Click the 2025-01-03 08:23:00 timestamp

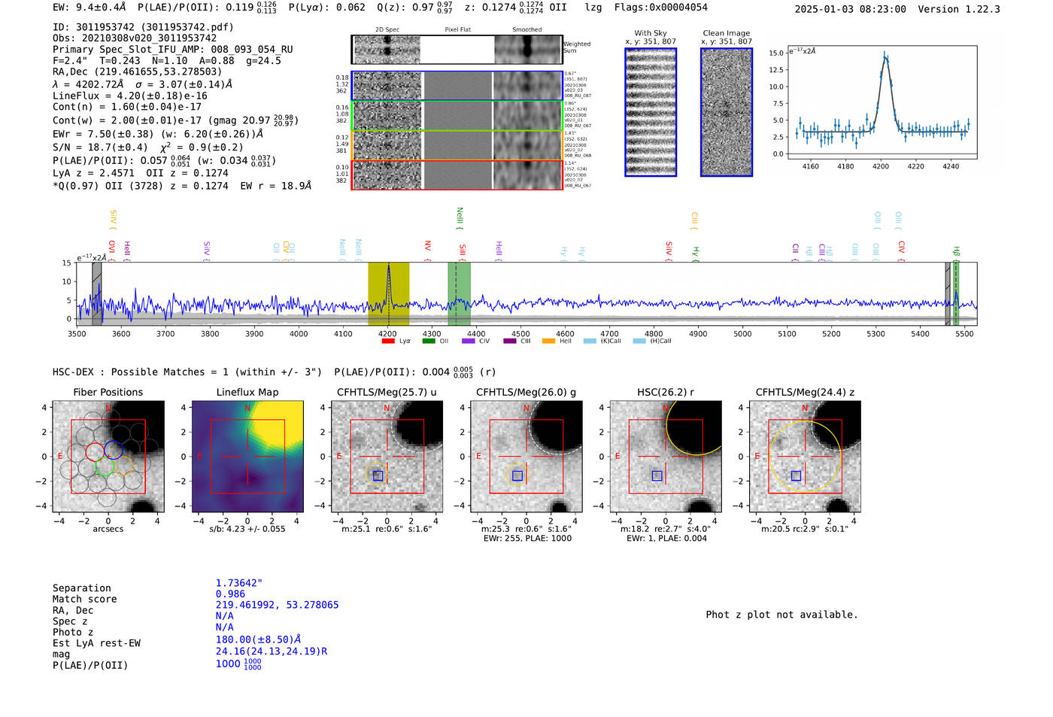[x=851, y=9]
